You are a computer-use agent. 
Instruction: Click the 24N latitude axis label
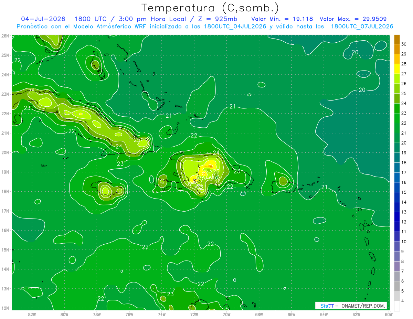tap(5, 75)
